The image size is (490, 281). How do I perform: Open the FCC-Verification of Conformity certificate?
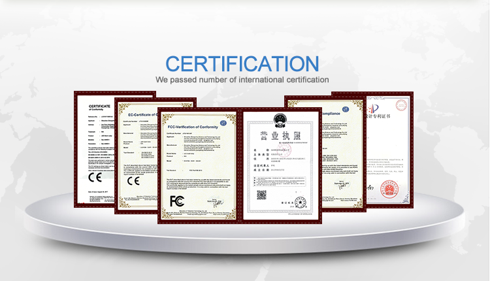pos(199,166)
